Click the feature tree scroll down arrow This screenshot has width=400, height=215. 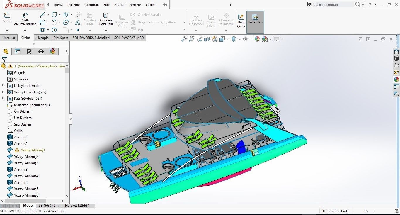[x=67, y=196]
